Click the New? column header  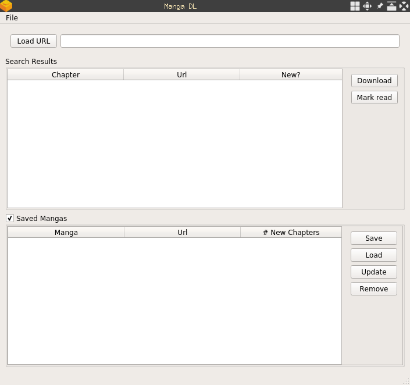tap(291, 75)
